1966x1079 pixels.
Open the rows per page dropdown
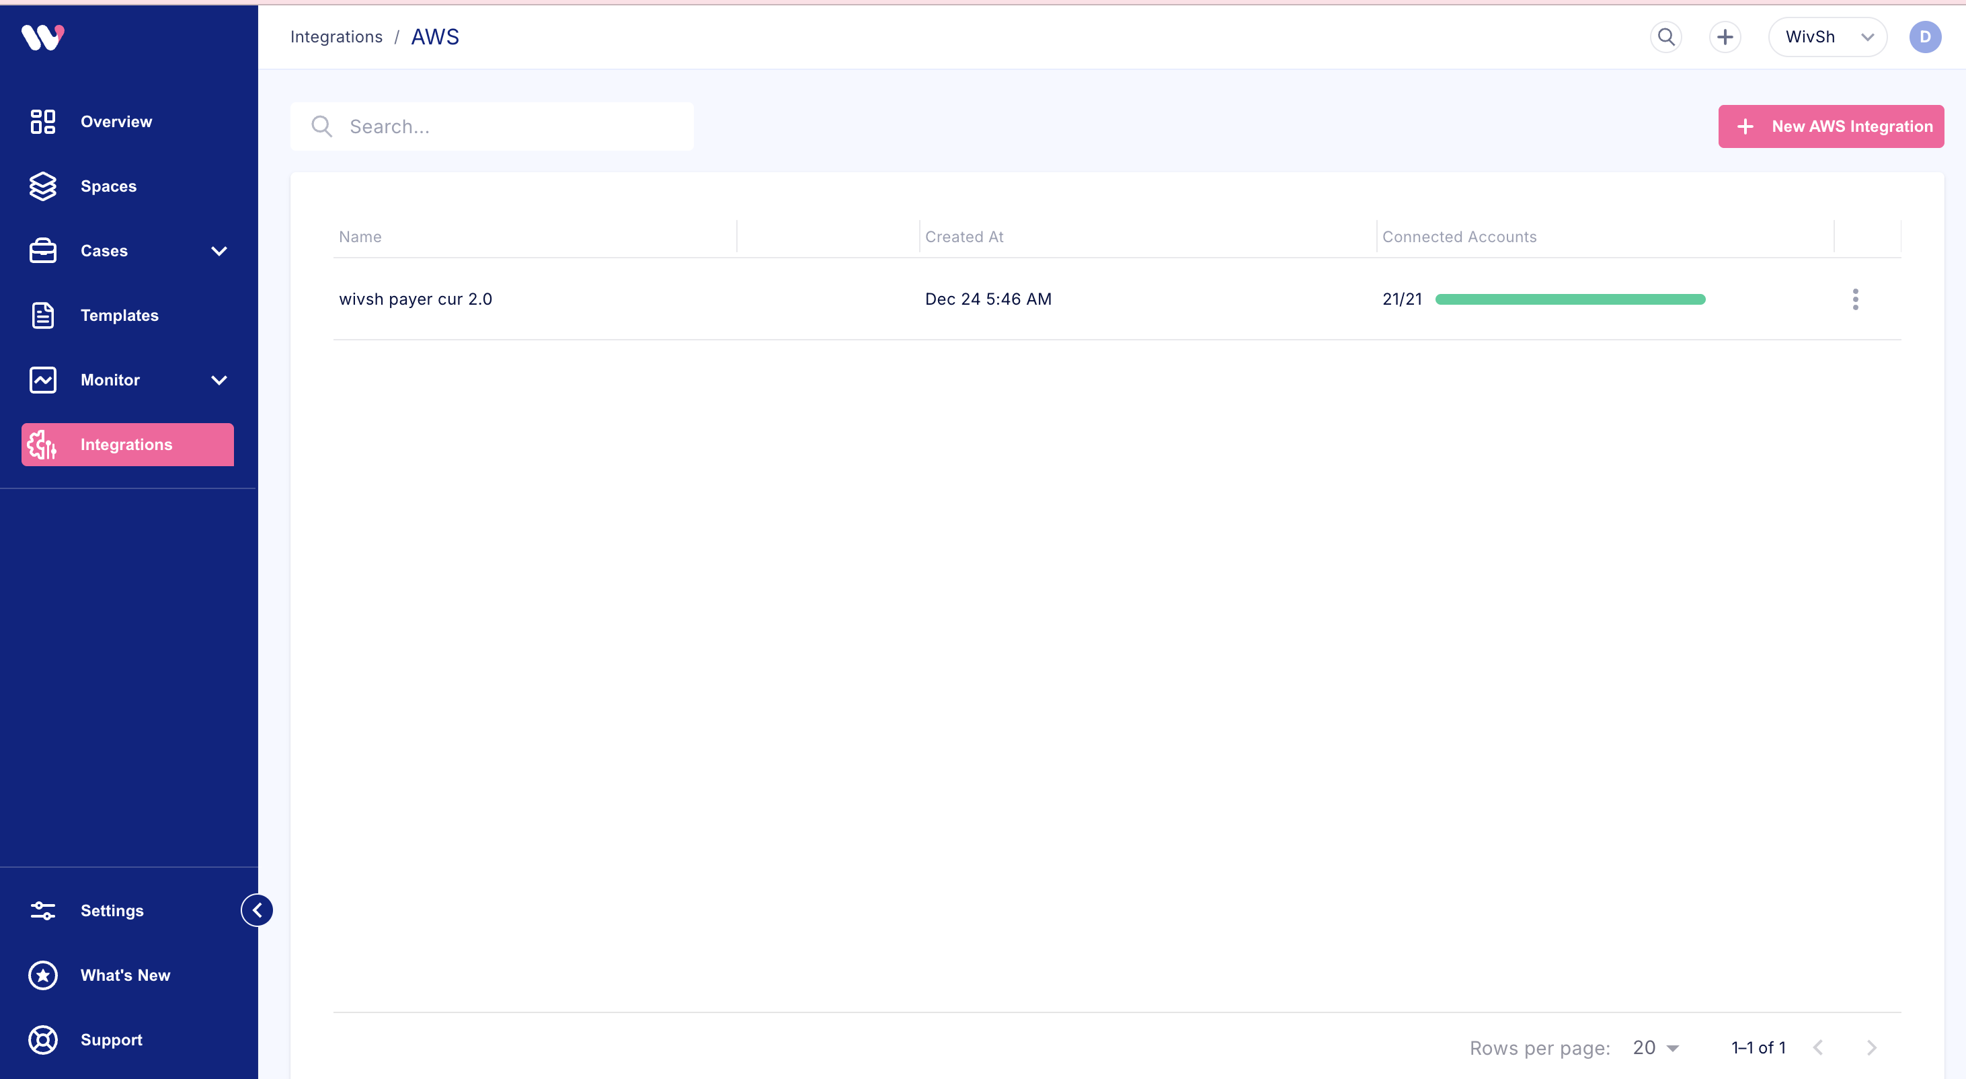pyautogui.click(x=1655, y=1047)
